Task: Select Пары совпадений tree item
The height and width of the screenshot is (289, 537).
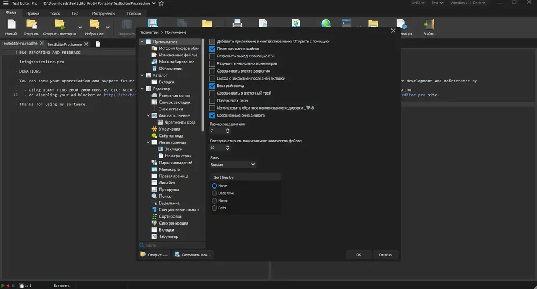Action: (x=172, y=163)
